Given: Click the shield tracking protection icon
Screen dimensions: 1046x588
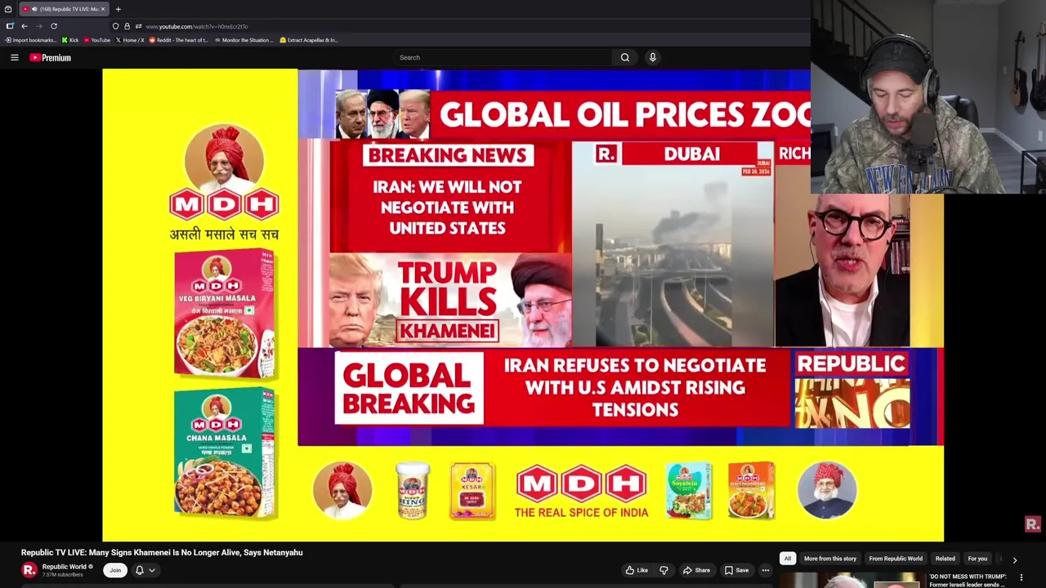Looking at the screenshot, I should point(115,26).
